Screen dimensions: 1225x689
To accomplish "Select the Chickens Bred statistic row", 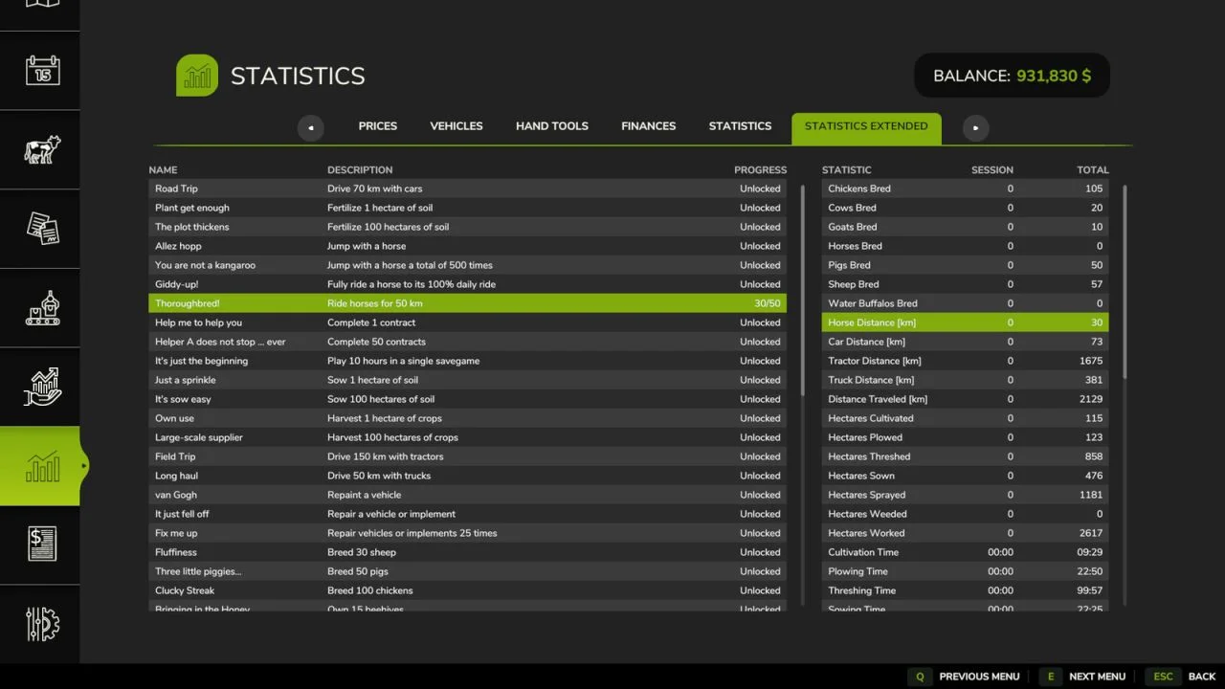I will [965, 189].
